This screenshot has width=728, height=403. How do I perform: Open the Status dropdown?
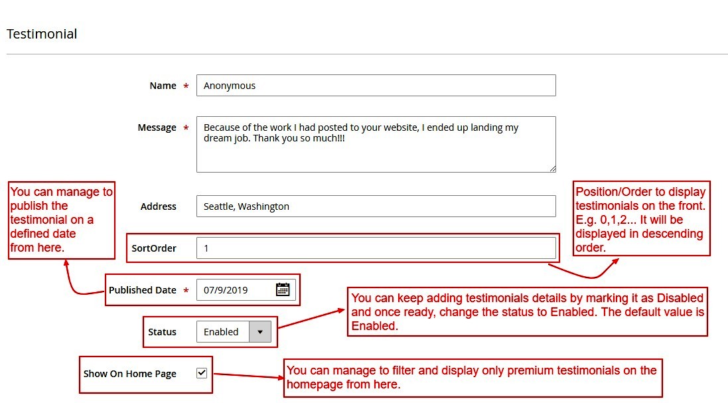(259, 331)
